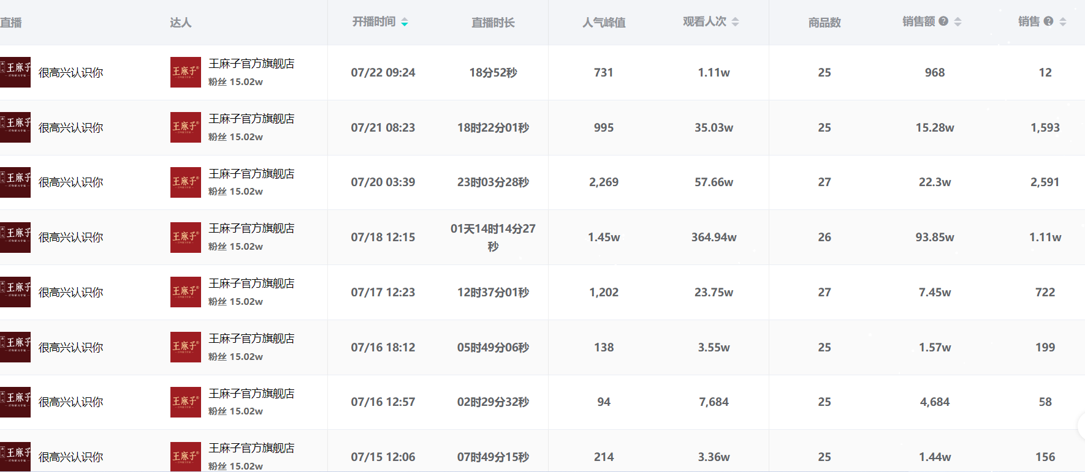Click 达人 avatar in 07/18 12:15 row
The image size is (1085, 472).
(x=185, y=238)
